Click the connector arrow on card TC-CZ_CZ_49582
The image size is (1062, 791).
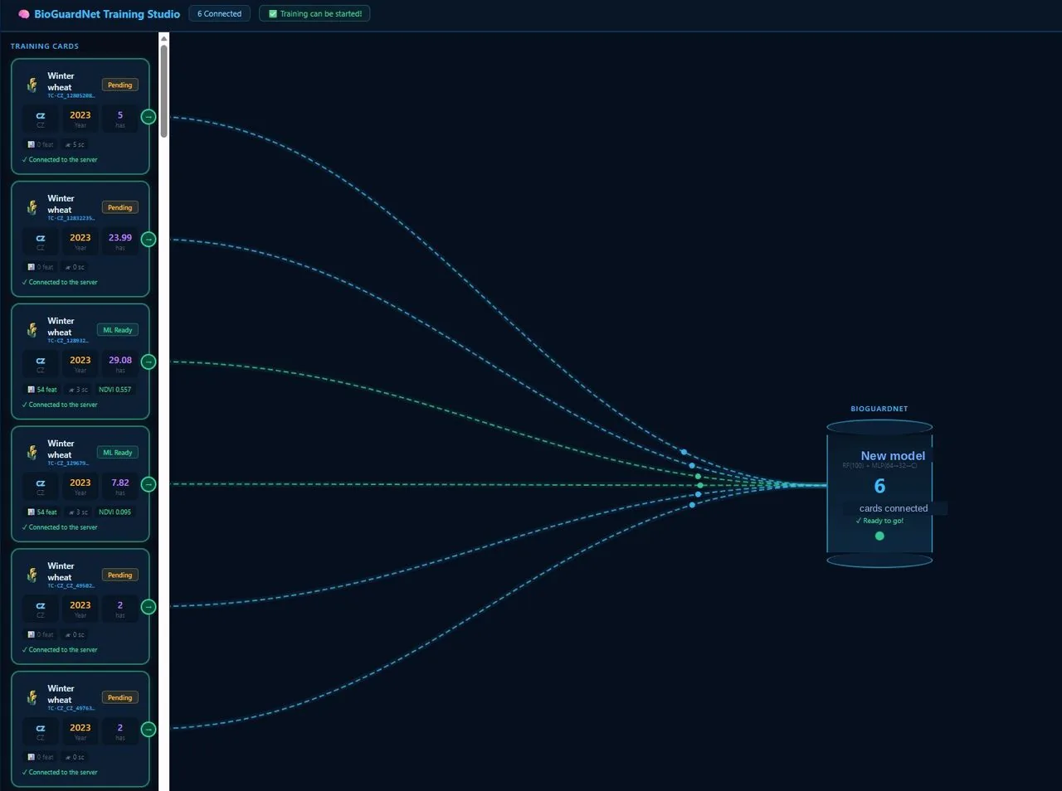tap(149, 607)
